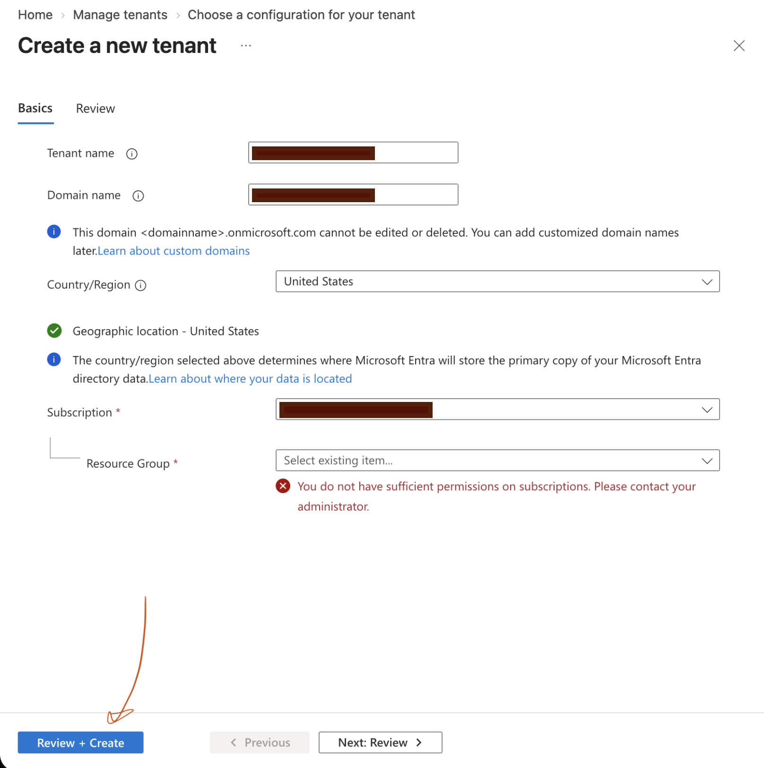Expand the Subscription dropdown
Viewport: 764px width, 768px height.
tap(497, 410)
